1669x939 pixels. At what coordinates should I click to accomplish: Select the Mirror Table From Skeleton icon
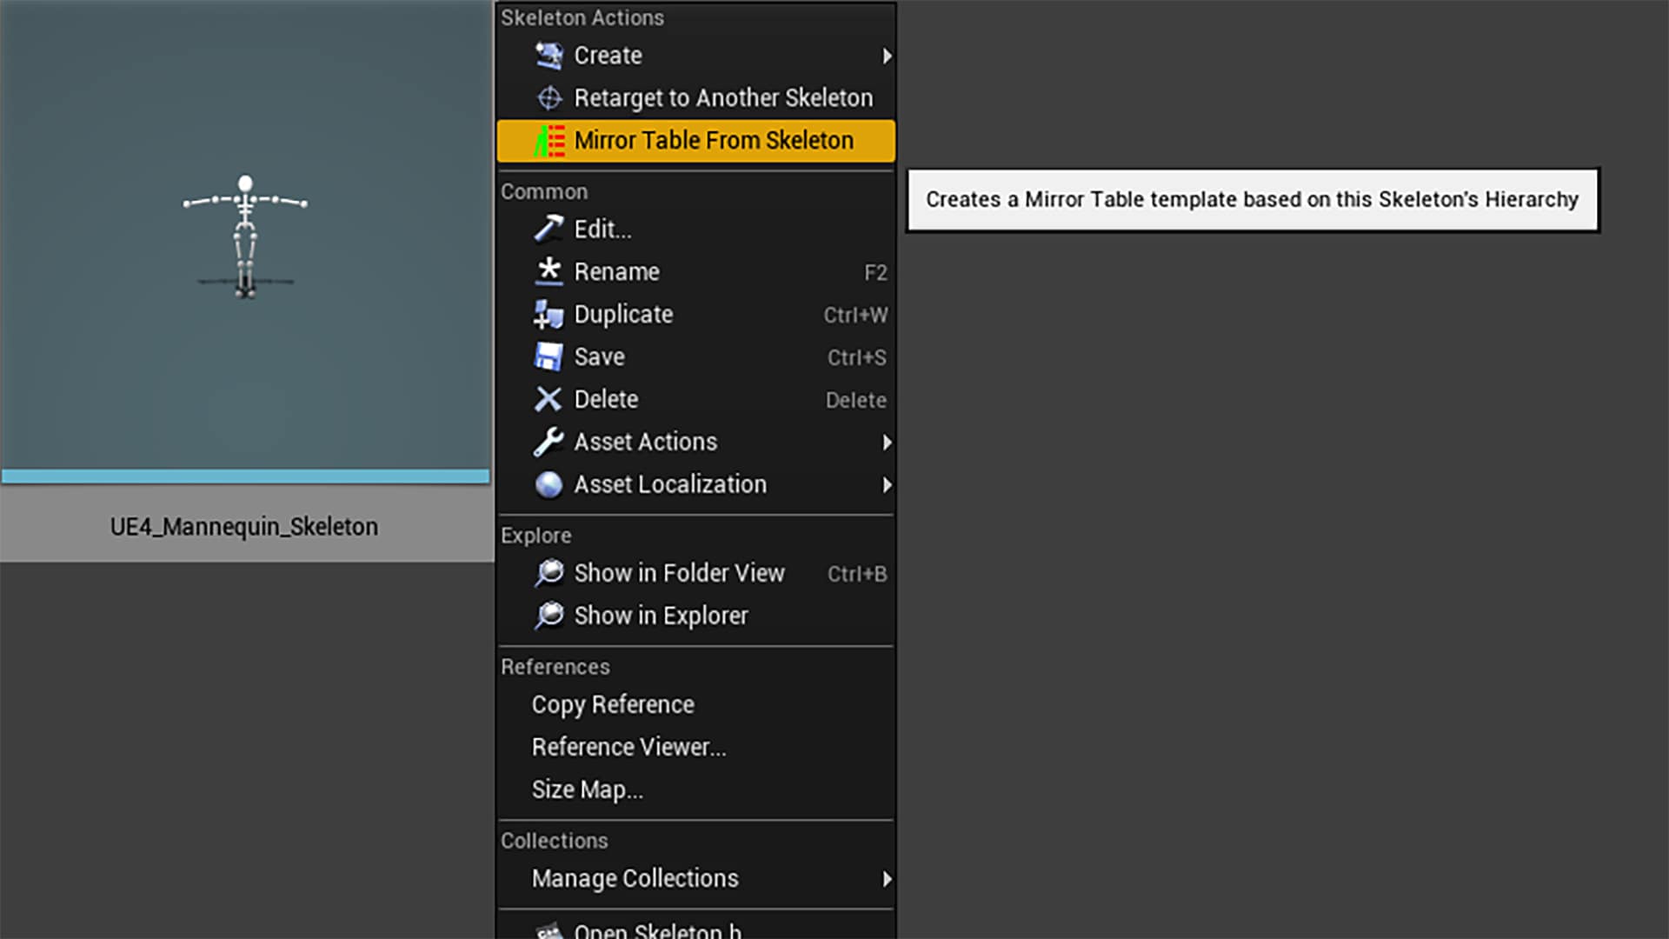(x=549, y=140)
